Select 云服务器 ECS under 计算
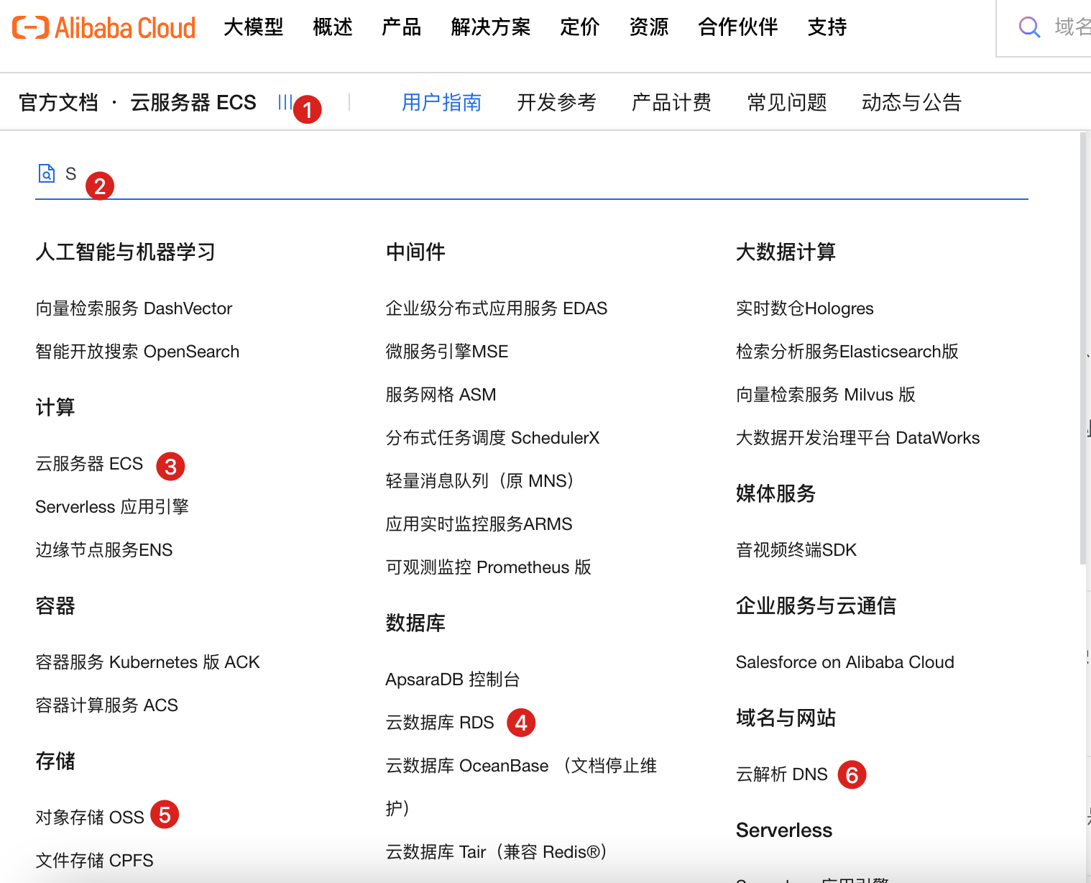 pos(89,464)
